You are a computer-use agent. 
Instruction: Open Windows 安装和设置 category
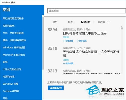(14, 47)
